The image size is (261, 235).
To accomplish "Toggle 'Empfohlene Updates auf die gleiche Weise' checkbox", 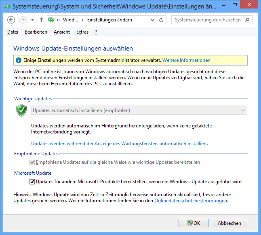I will point(32,162).
